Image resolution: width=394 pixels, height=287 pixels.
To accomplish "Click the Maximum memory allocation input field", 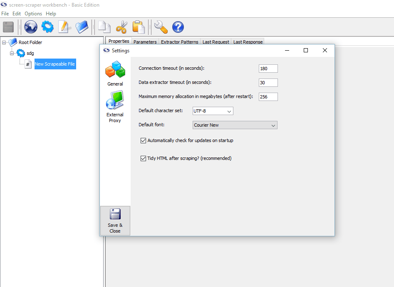I will pyautogui.click(x=268, y=97).
